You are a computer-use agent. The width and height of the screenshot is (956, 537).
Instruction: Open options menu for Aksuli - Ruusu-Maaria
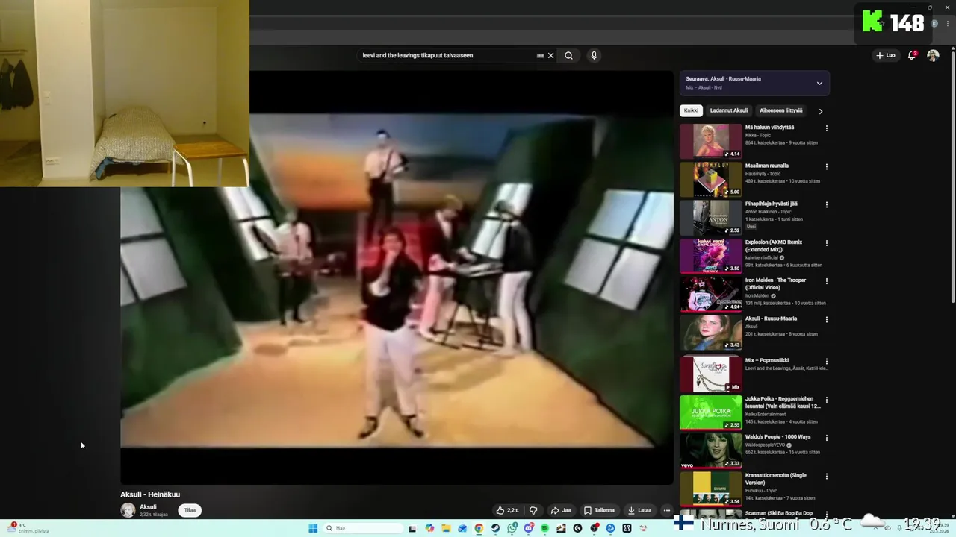click(826, 319)
